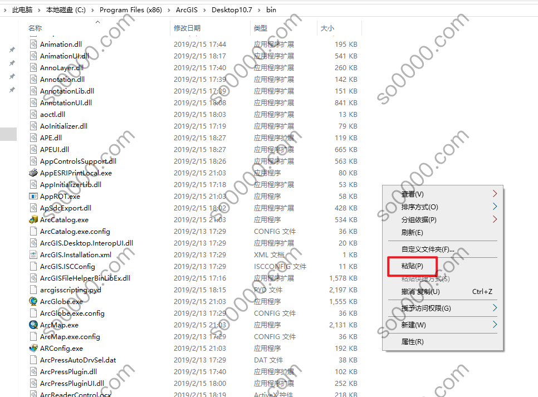The image size is (538, 397).
Task: Go to the ArcGIS breadcrumb folder
Action: (x=187, y=10)
